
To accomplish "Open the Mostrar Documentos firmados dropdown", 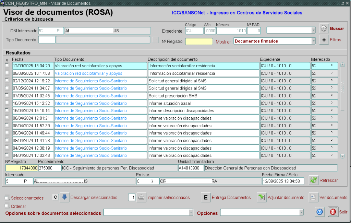I will click(313, 41).
